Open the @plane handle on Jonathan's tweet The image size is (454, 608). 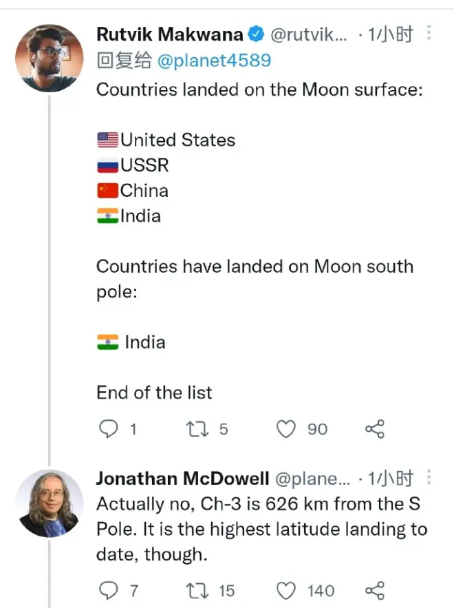pyautogui.click(x=312, y=479)
